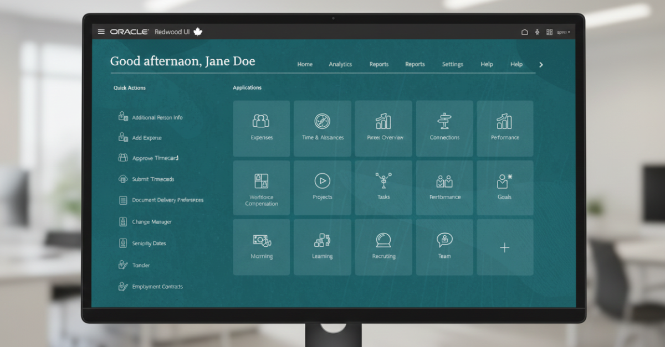Open the Connections app tile

444,128
